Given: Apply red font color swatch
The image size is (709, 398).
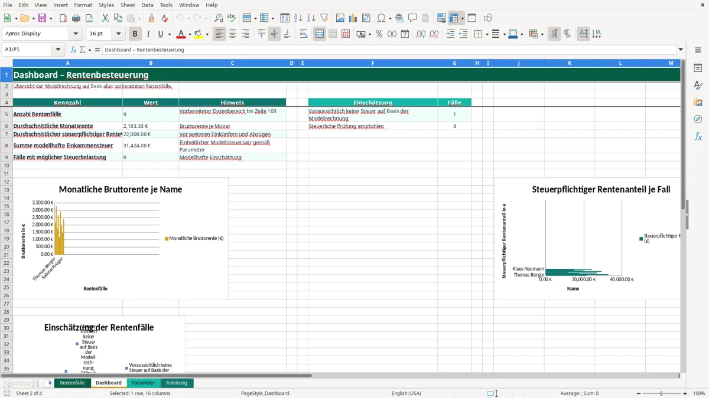Looking at the screenshot, I should (x=181, y=34).
